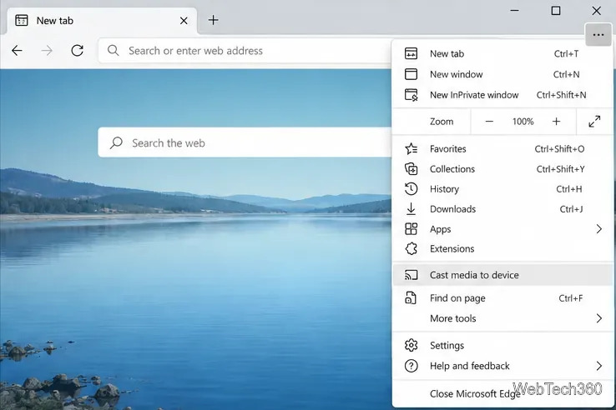The width and height of the screenshot is (616, 410).
Task: Decrease zoom with the minus button
Action: [489, 122]
